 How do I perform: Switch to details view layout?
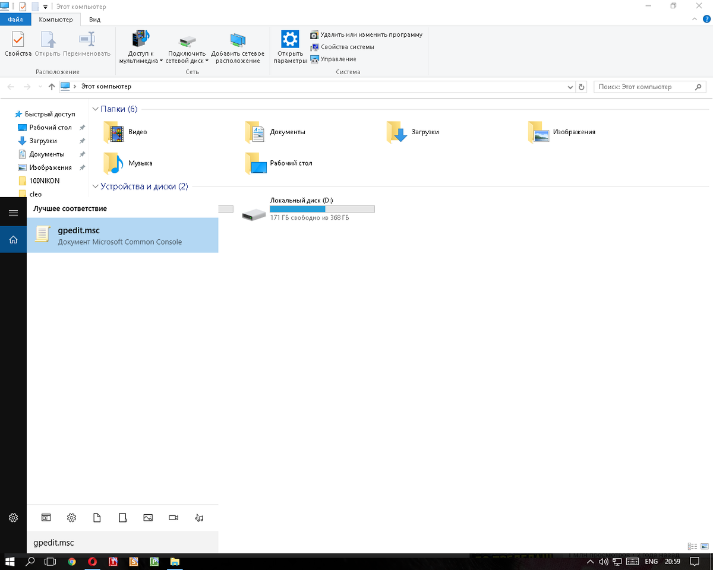pyautogui.click(x=692, y=546)
